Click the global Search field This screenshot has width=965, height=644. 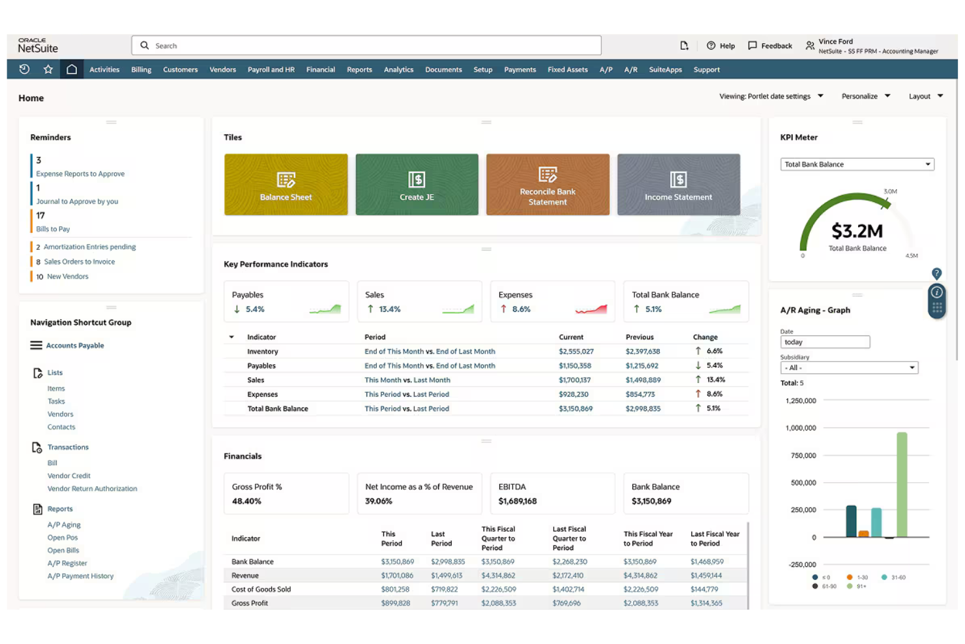coord(365,45)
